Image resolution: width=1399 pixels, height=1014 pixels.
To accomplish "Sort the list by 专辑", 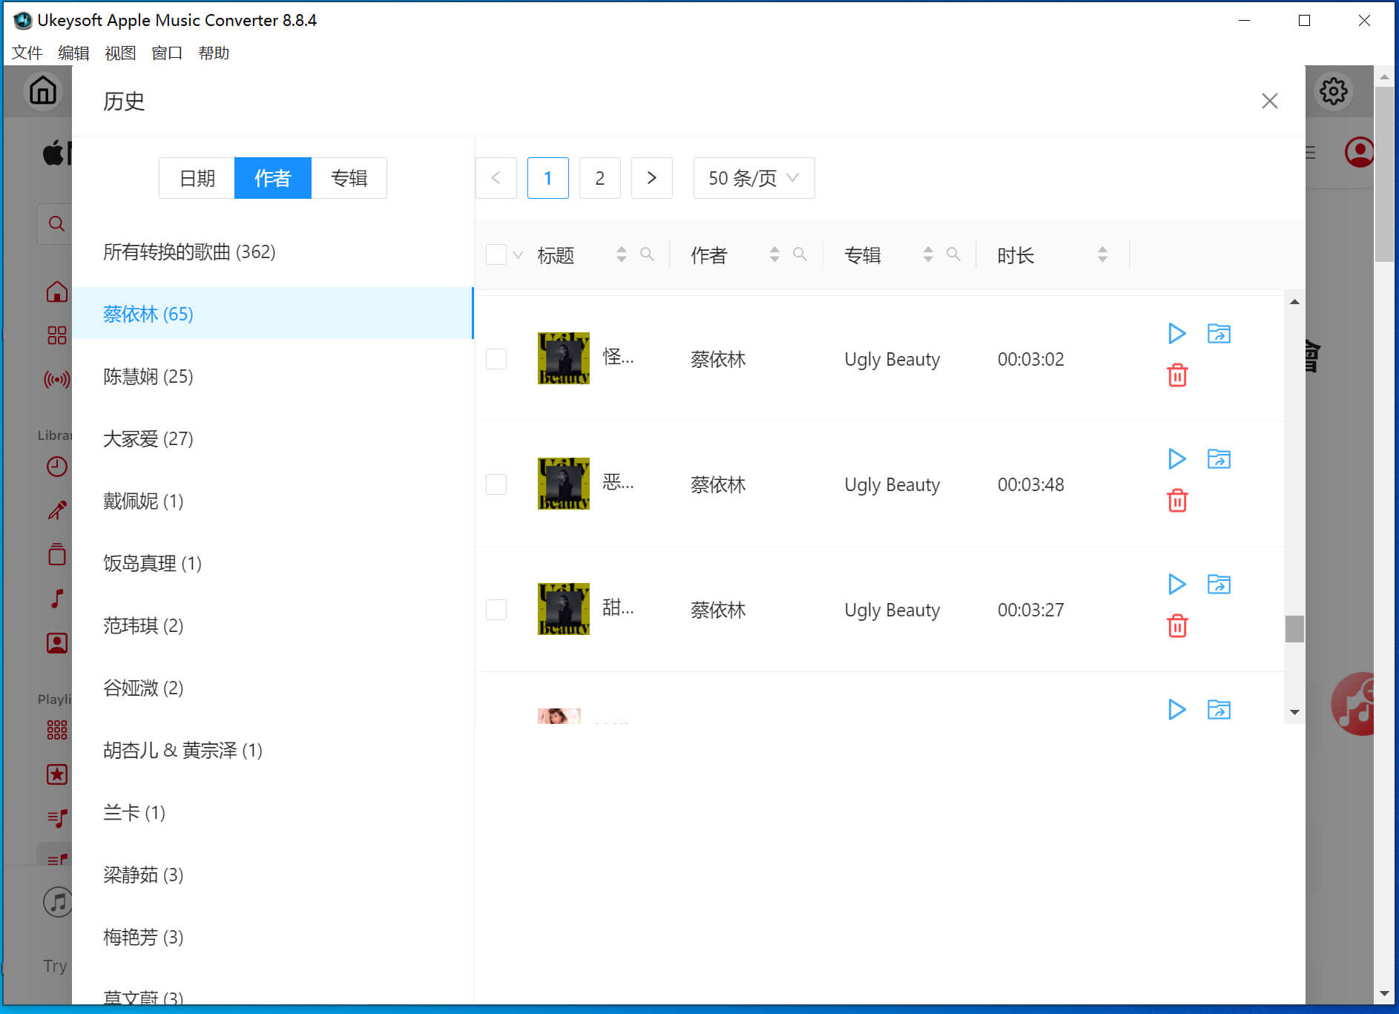I will coord(928,254).
